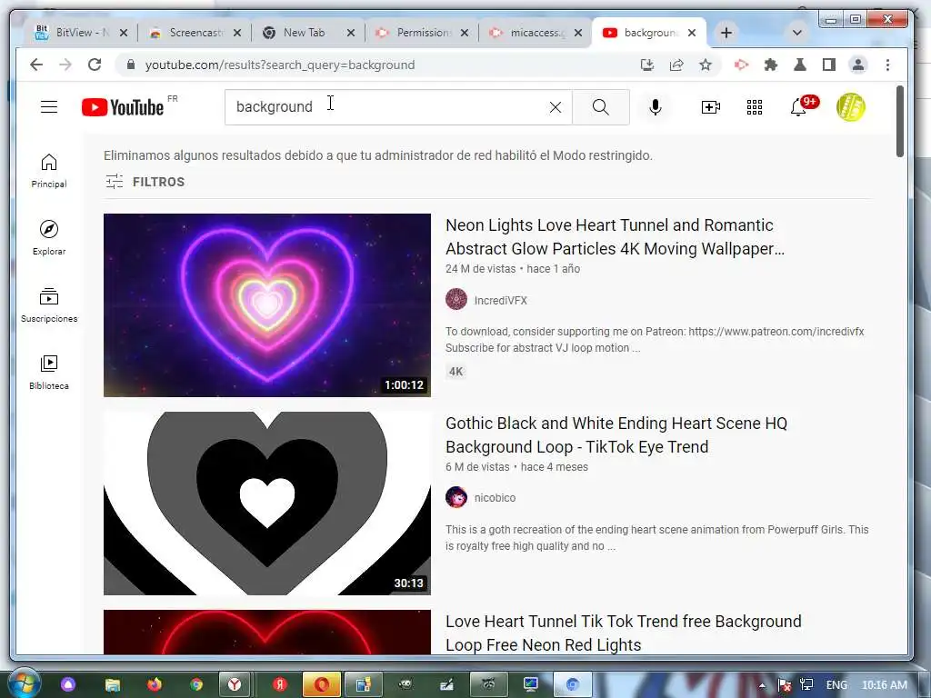The image size is (931, 698).
Task: Switch to the New Tab tab
Action: [x=308, y=33]
